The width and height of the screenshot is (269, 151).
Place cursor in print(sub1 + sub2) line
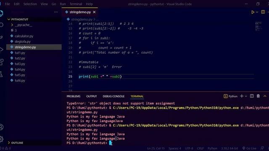(100, 76)
